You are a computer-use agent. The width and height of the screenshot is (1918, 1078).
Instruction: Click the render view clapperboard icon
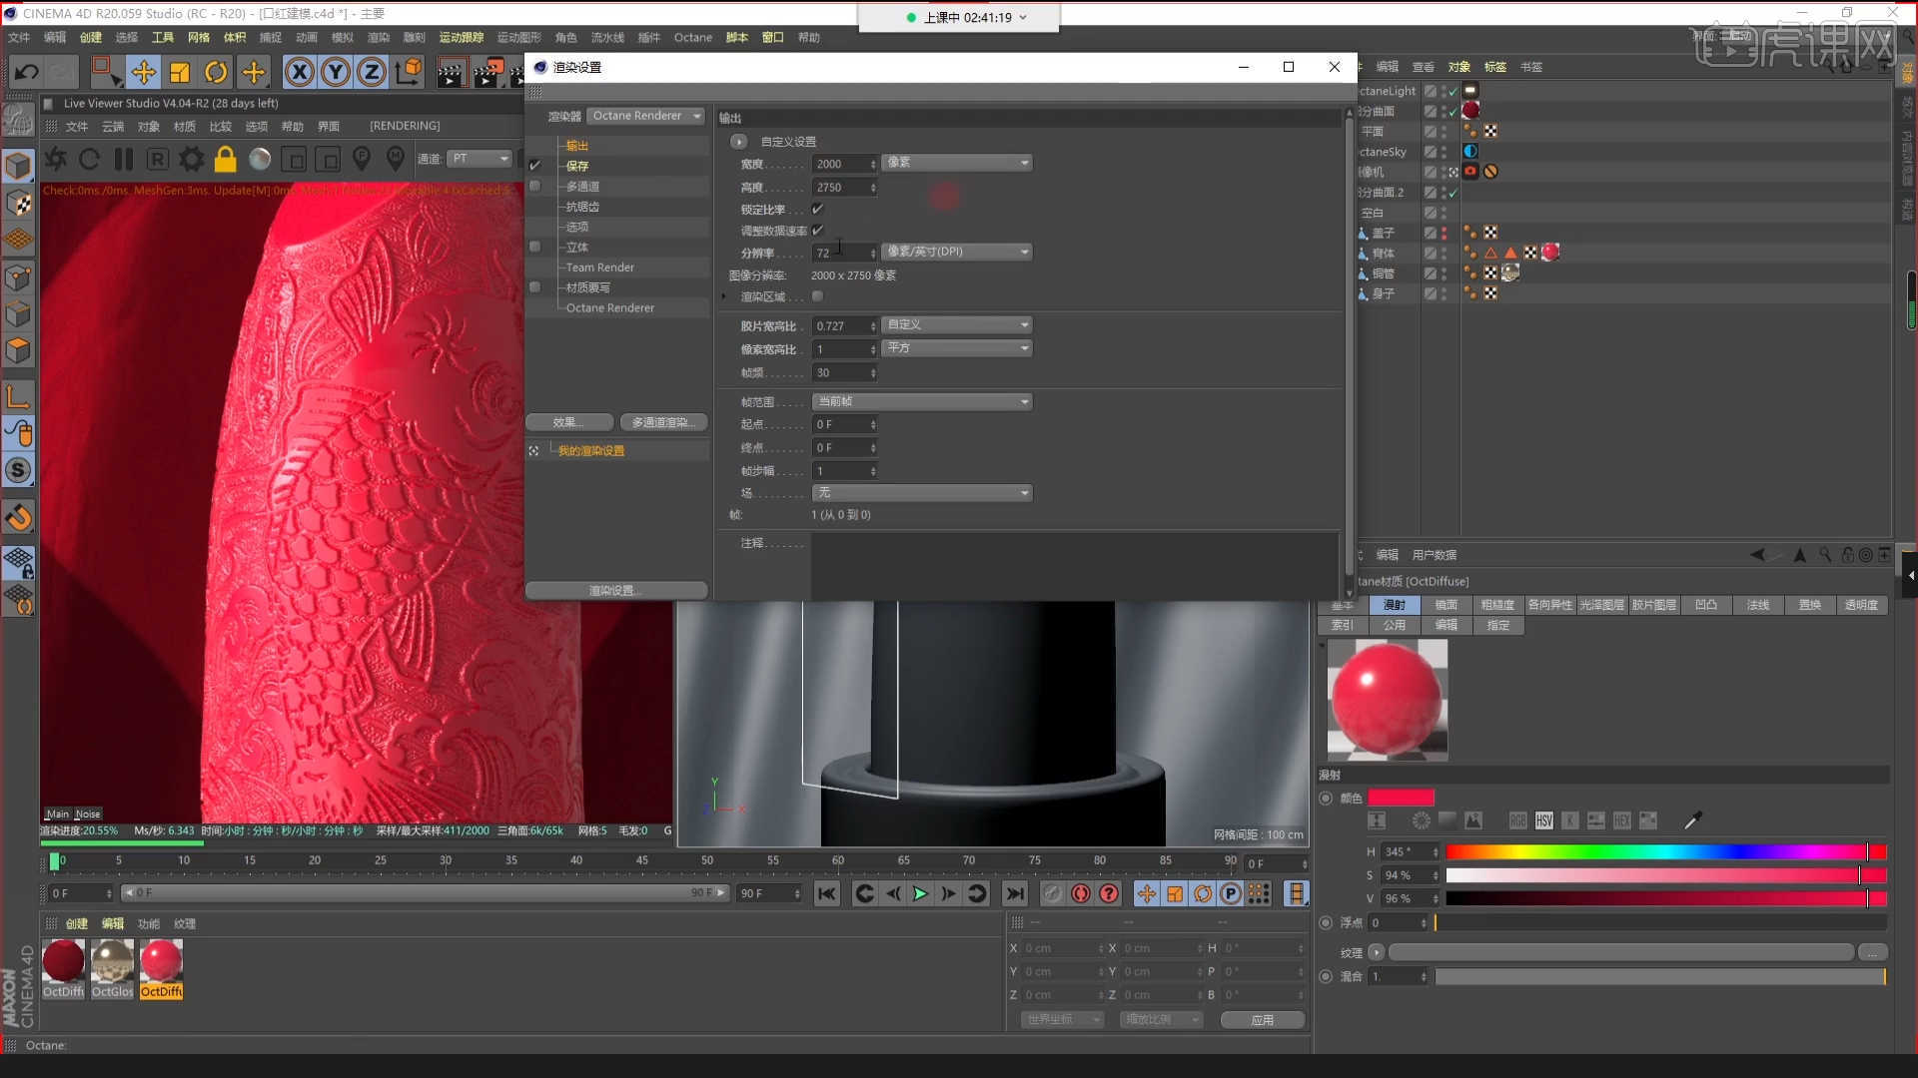click(451, 72)
